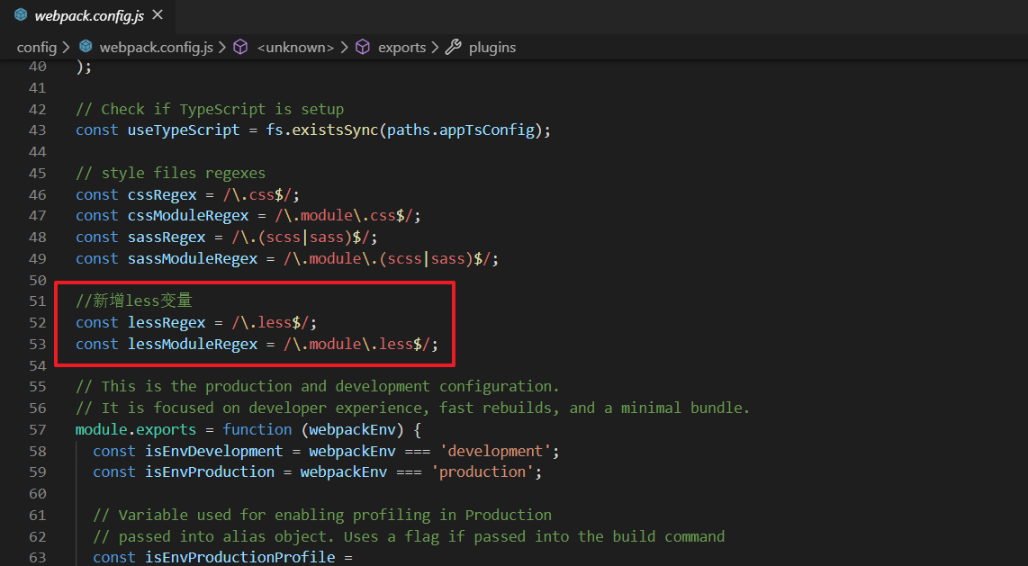Viewport: 1028px width, 566px height.
Task: Open the config breadcrumb folder
Action: coord(37,47)
